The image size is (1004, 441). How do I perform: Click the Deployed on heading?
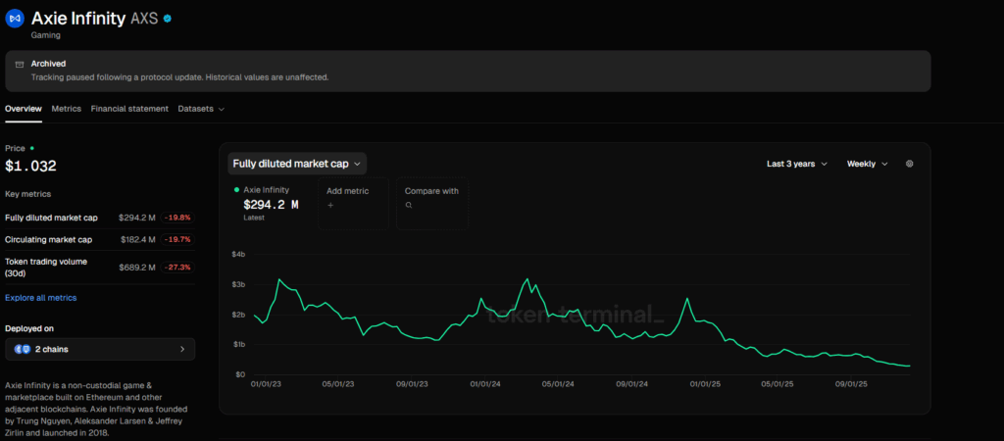[x=29, y=328]
